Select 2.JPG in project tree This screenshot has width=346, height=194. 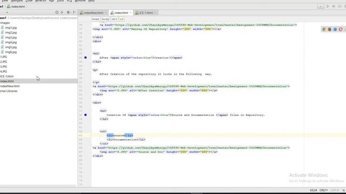(4, 62)
